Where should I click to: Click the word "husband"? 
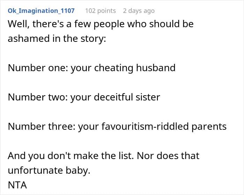[155, 68]
